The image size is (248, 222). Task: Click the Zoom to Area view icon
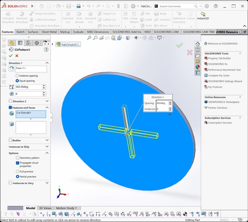point(95,38)
